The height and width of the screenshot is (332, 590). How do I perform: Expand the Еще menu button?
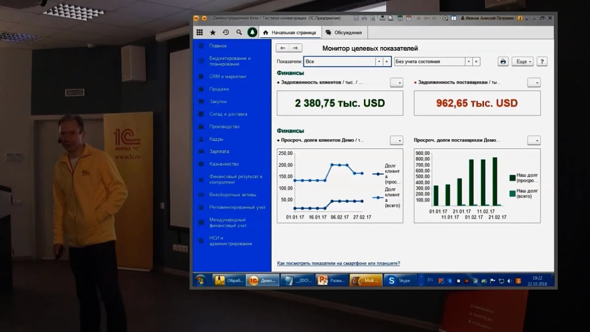[523, 61]
